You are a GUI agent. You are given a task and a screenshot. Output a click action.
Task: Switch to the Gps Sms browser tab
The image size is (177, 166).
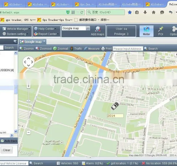(85, 4)
